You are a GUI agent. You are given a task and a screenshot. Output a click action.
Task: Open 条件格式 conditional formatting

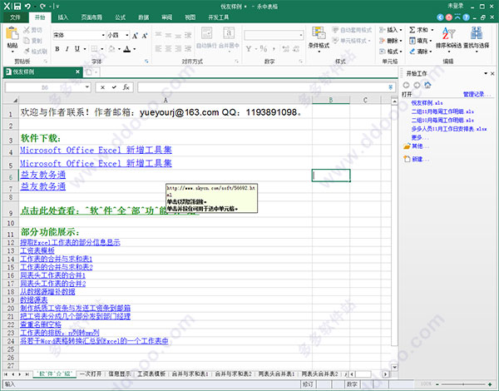(x=319, y=38)
